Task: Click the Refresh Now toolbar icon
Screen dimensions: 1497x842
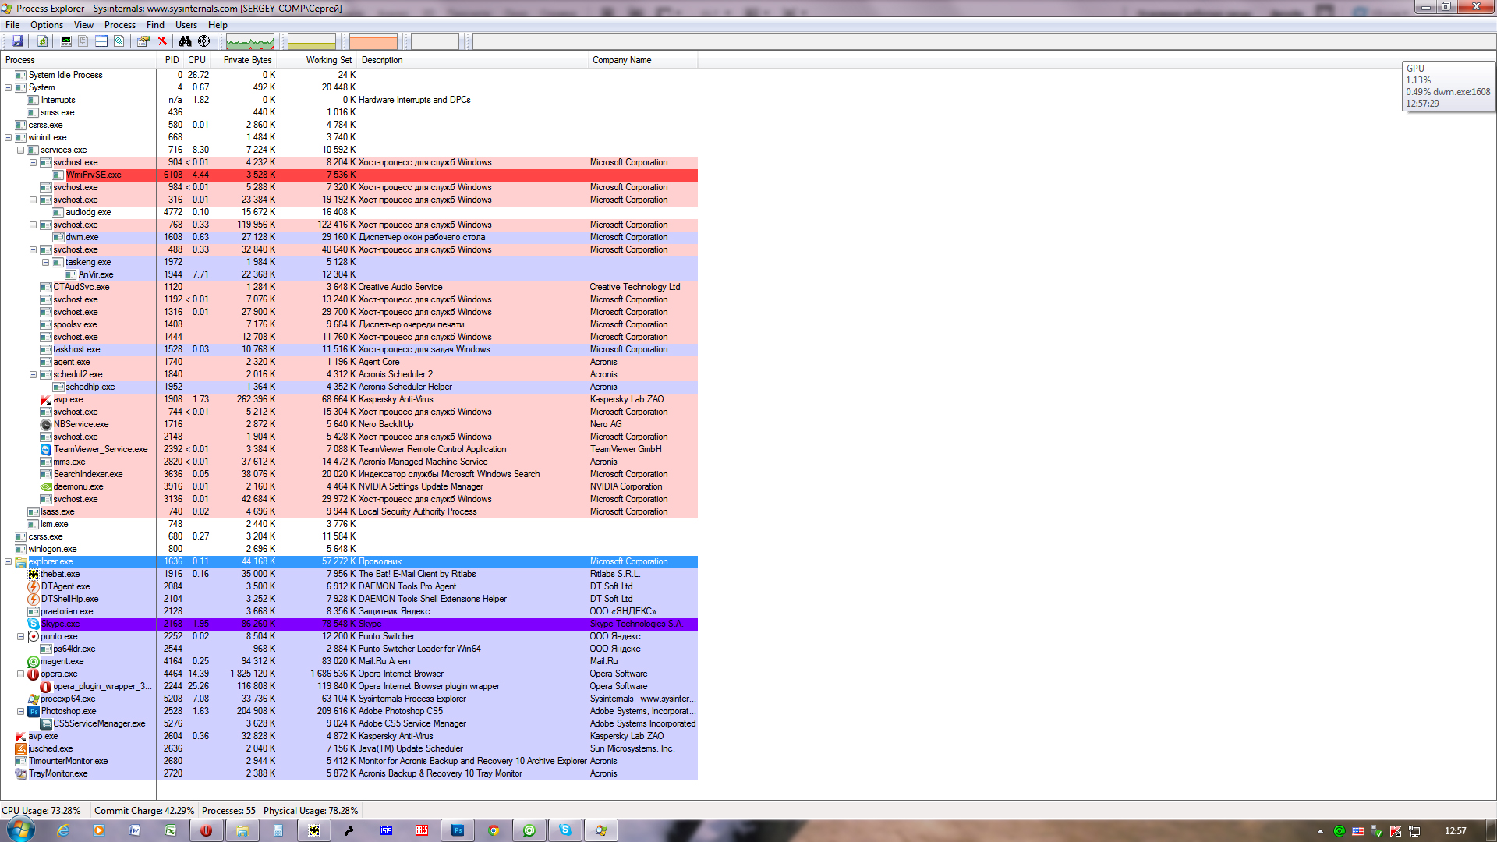Action: [x=42, y=41]
